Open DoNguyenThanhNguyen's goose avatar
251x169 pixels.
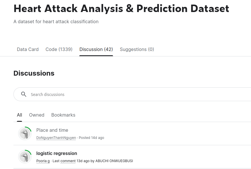[x=25, y=133]
